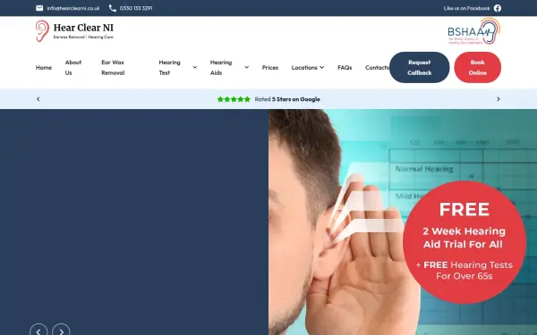Screen dimensions: 537x335
Task: Open the About Us page
Action: (x=73, y=67)
